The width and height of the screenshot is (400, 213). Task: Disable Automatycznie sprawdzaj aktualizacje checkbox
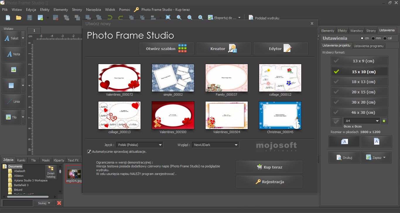point(89,152)
